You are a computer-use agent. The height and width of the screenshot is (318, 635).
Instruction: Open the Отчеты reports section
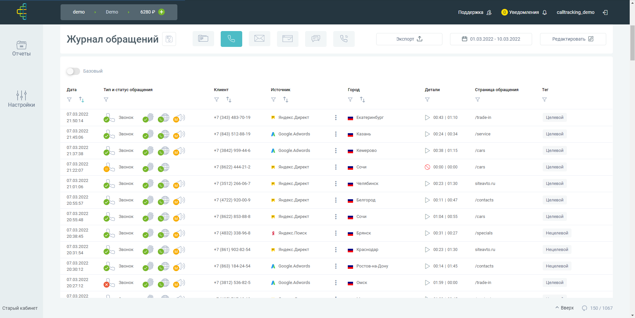21,49
